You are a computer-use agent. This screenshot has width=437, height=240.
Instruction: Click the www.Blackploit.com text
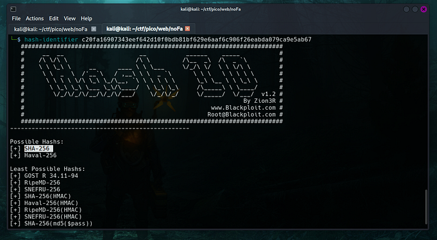click(243, 108)
